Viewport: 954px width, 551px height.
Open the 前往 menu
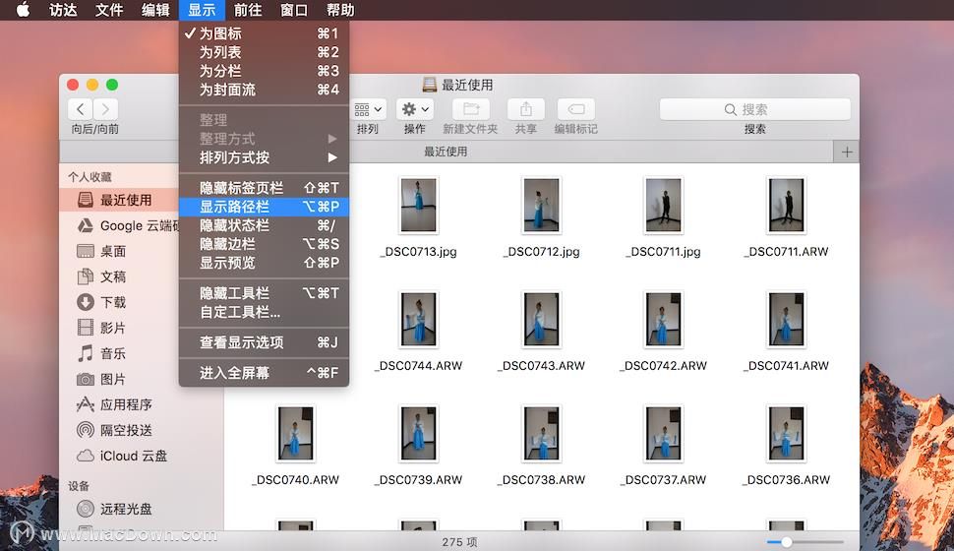[x=248, y=10]
